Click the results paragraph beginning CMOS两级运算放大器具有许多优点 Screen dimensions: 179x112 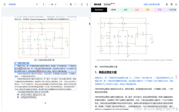point(134,90)
